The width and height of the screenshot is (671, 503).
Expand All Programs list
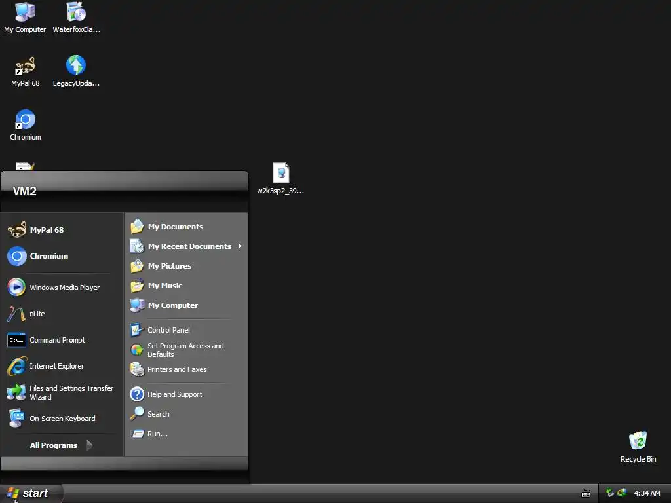pos(62,445)
